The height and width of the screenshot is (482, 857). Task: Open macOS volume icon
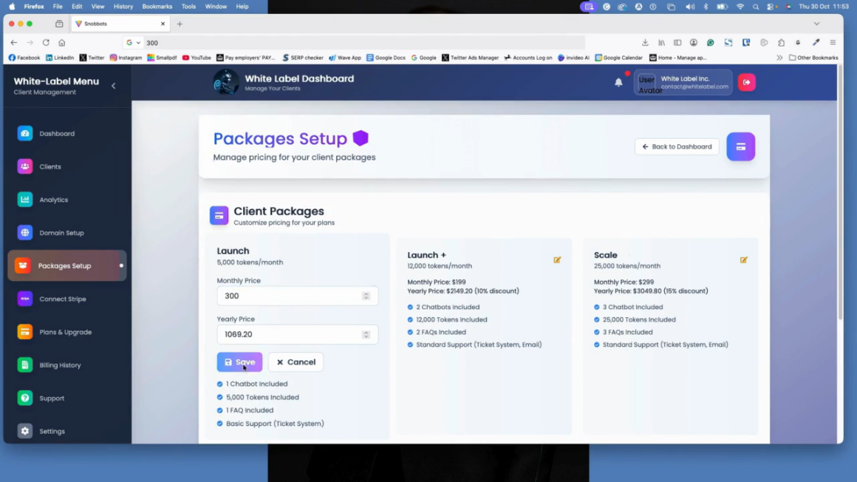tap(690, 7)
